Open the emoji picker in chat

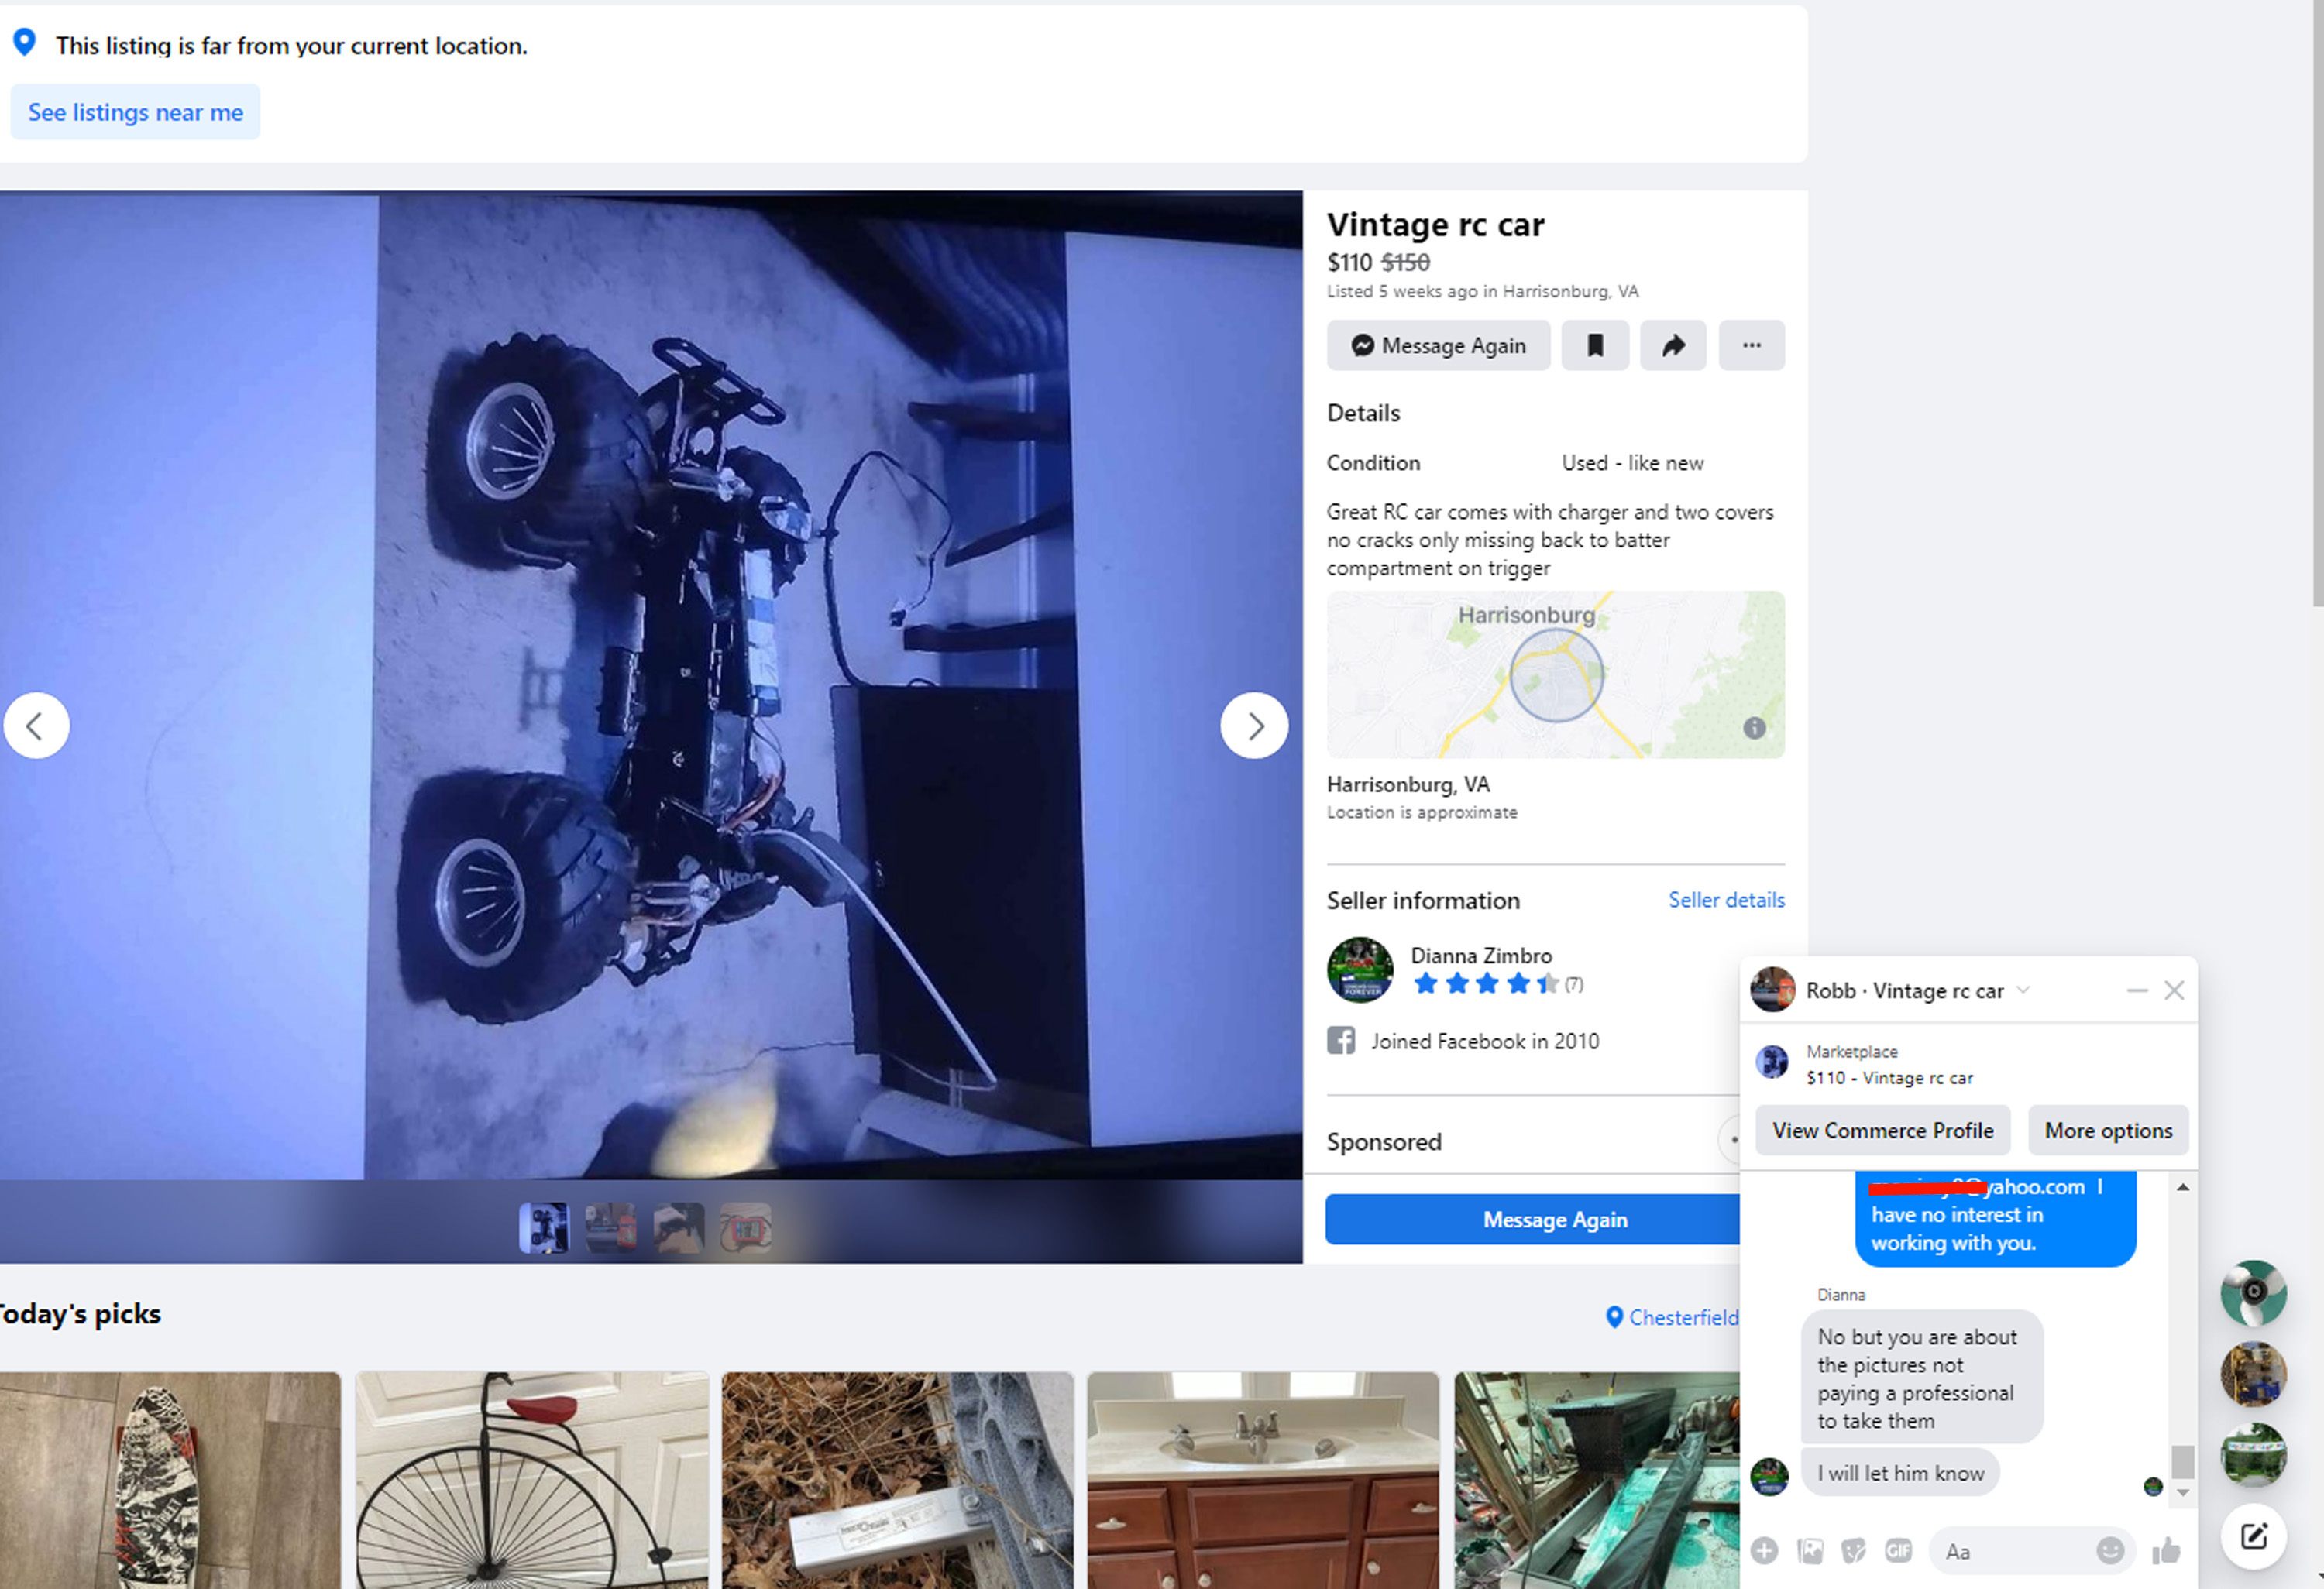(2109, 1551)
